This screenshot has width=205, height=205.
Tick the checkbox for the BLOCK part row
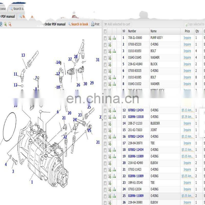[105, 64]
